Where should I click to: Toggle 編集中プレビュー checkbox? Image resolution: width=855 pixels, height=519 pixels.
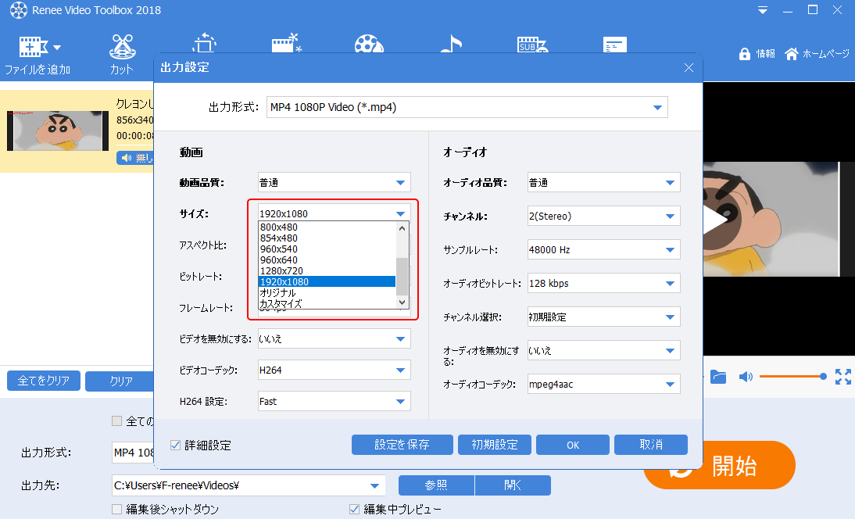[355, 509]
